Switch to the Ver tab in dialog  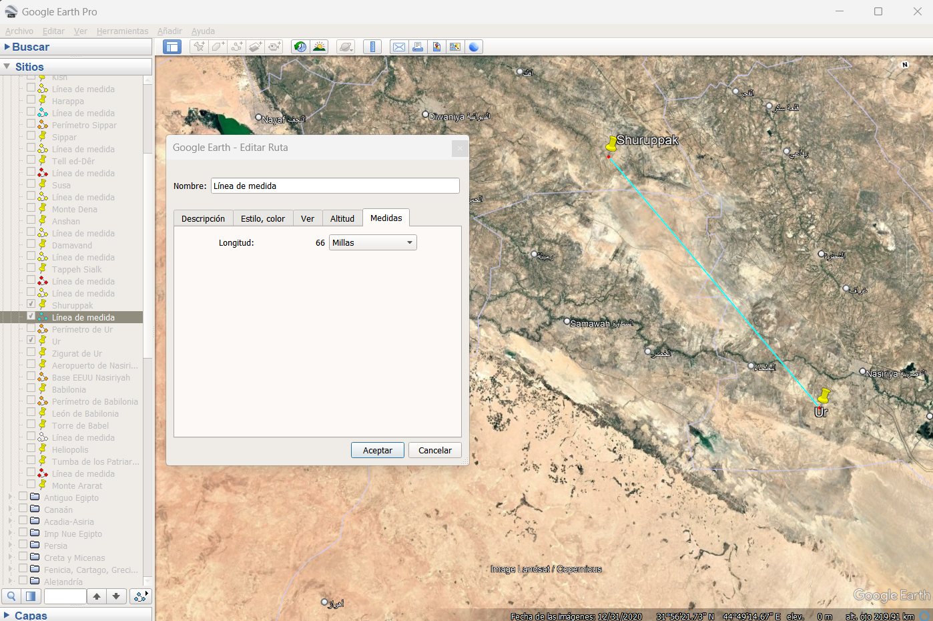[x=308, y=218]
